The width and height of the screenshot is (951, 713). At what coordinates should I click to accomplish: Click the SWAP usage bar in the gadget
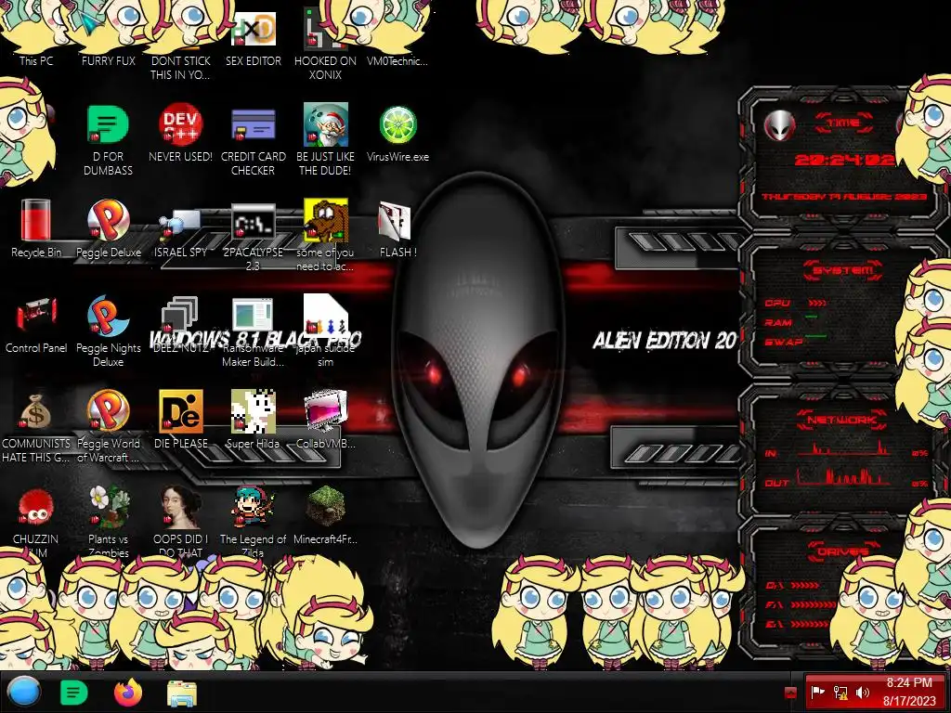815,335
